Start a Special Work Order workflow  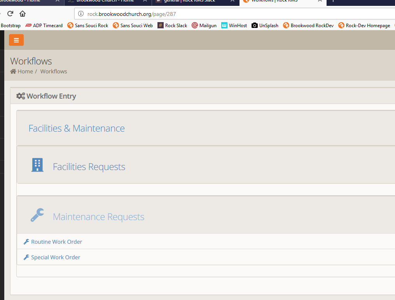[56, 257]
